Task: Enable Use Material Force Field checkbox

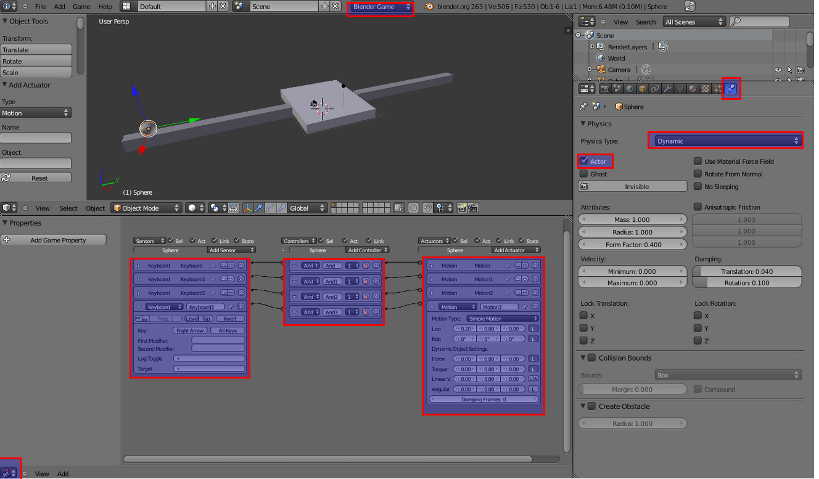Action: pos(698,161)
